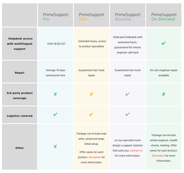The height and width of the screenshot is (173, 184).
Task: Click the blue cross in Pro Other row
Action: [55, 147]
